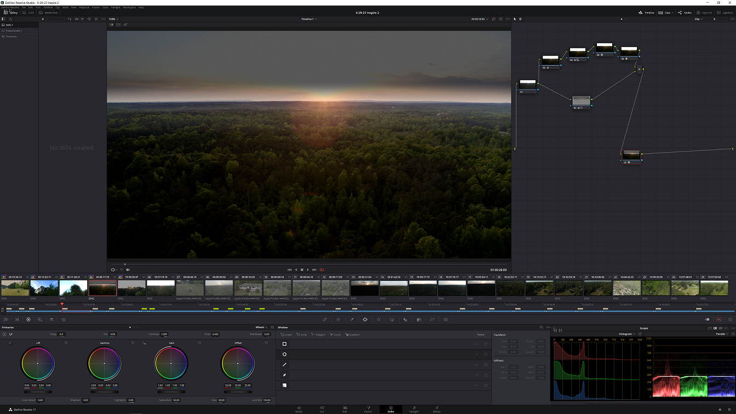
Task: Open the viewer timecode dropdown
Action: 479,19
